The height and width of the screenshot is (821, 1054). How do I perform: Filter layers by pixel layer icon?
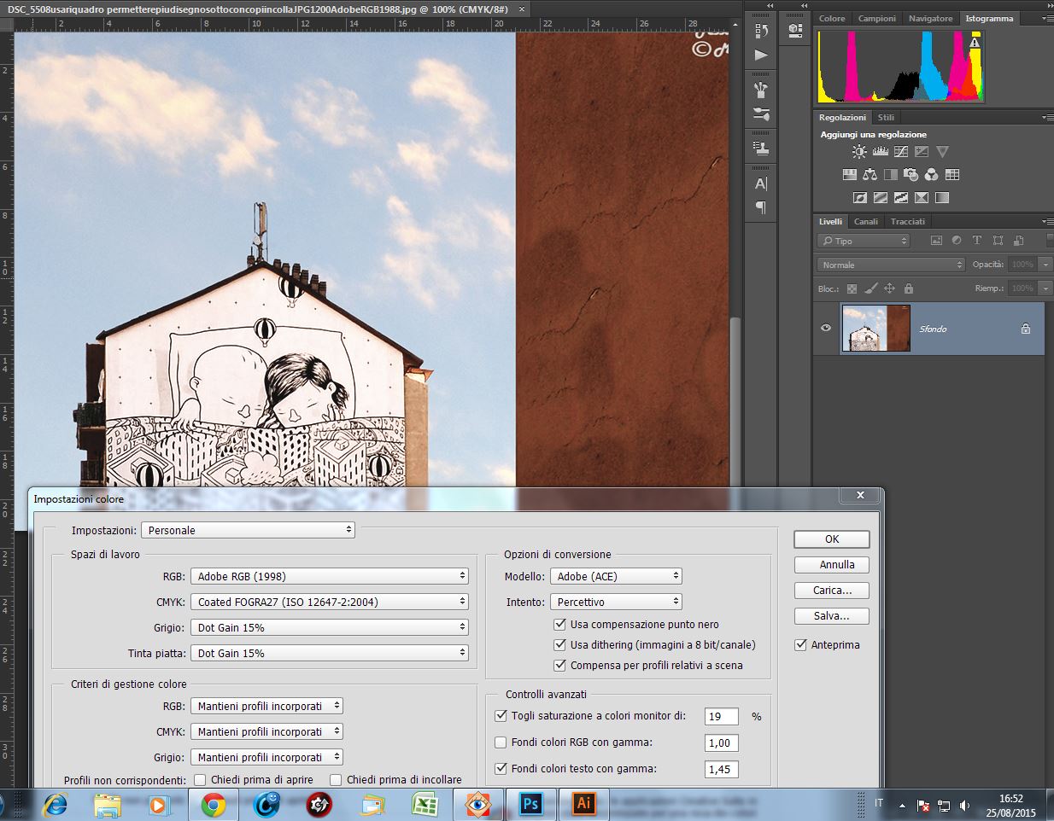[x=936, y=242]
